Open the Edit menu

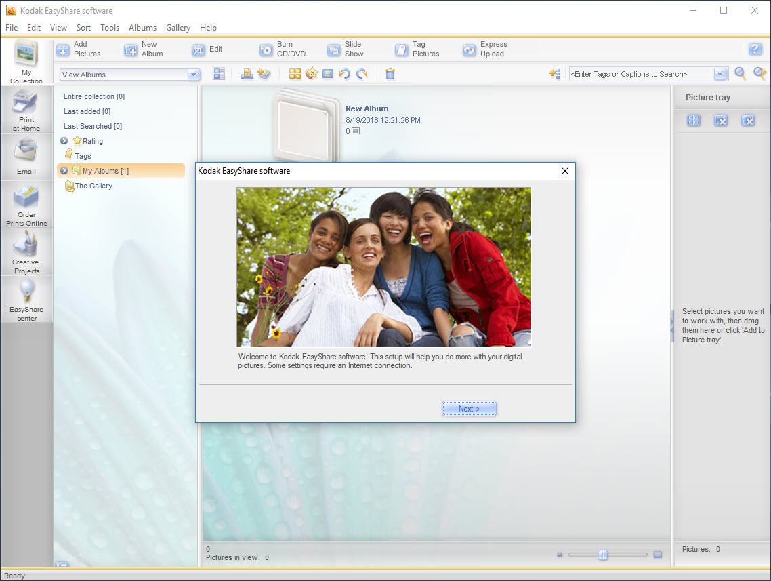coord(34,28)
